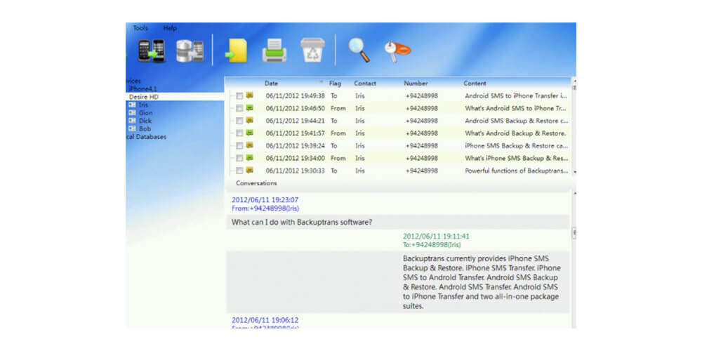Check the box for 19:34:00 message
Image resolution: width=702 pixels, height=351 pixels.
239,159
